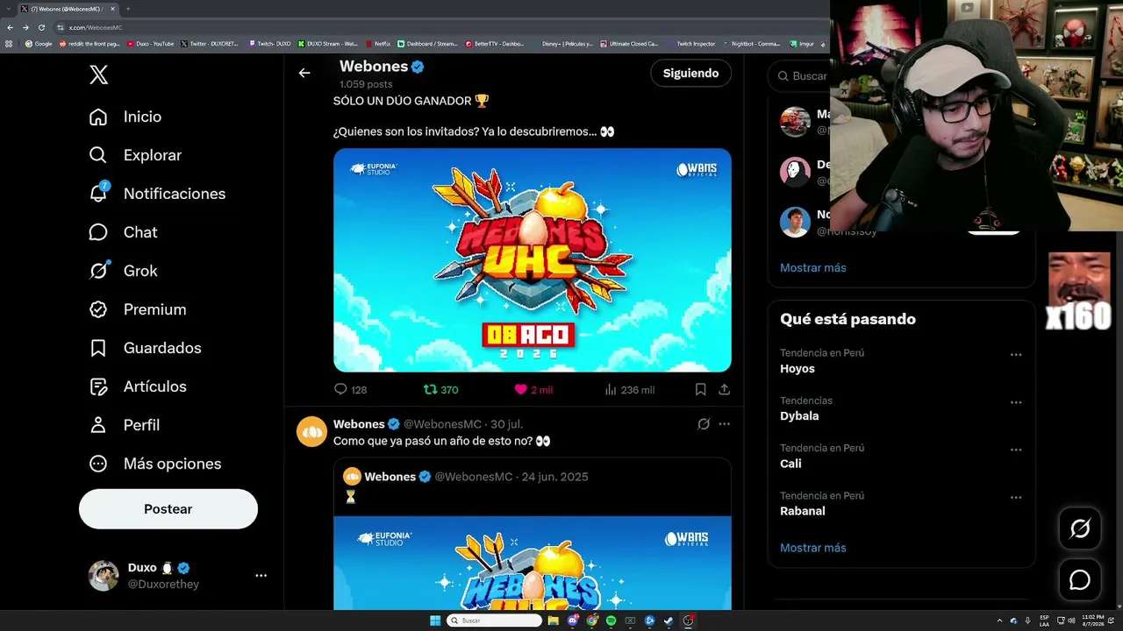The width and height of the screenshot is (1123, 631).
Task: Open options for the Cali trend
Action: (x=1016, y=450)
